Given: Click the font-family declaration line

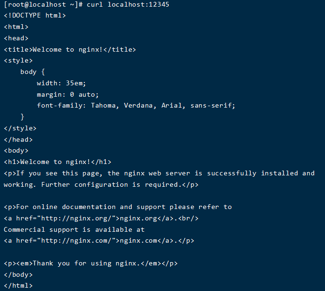Looking at the screenshot, I should [x=136, y=105].
